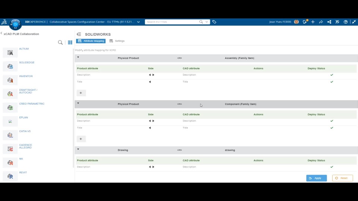Open the tools/community icon in top bar
The image size is (358, 201).
coord(337,22)
